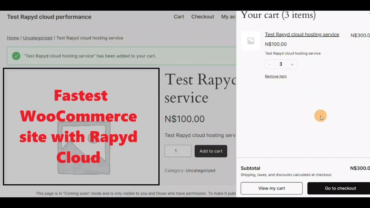370x208 pixels.
Task: Click the green success checkmark icon
Action: tap(16, 56)
